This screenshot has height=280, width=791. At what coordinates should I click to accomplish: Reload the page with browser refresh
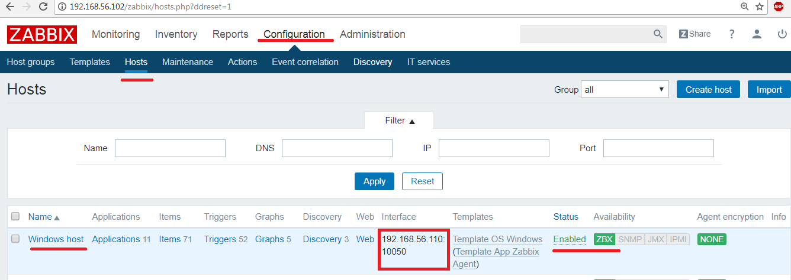click(43, 7)
